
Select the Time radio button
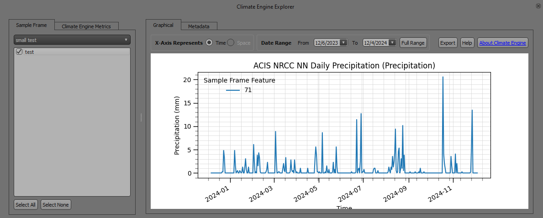click(x=209, y=42)
